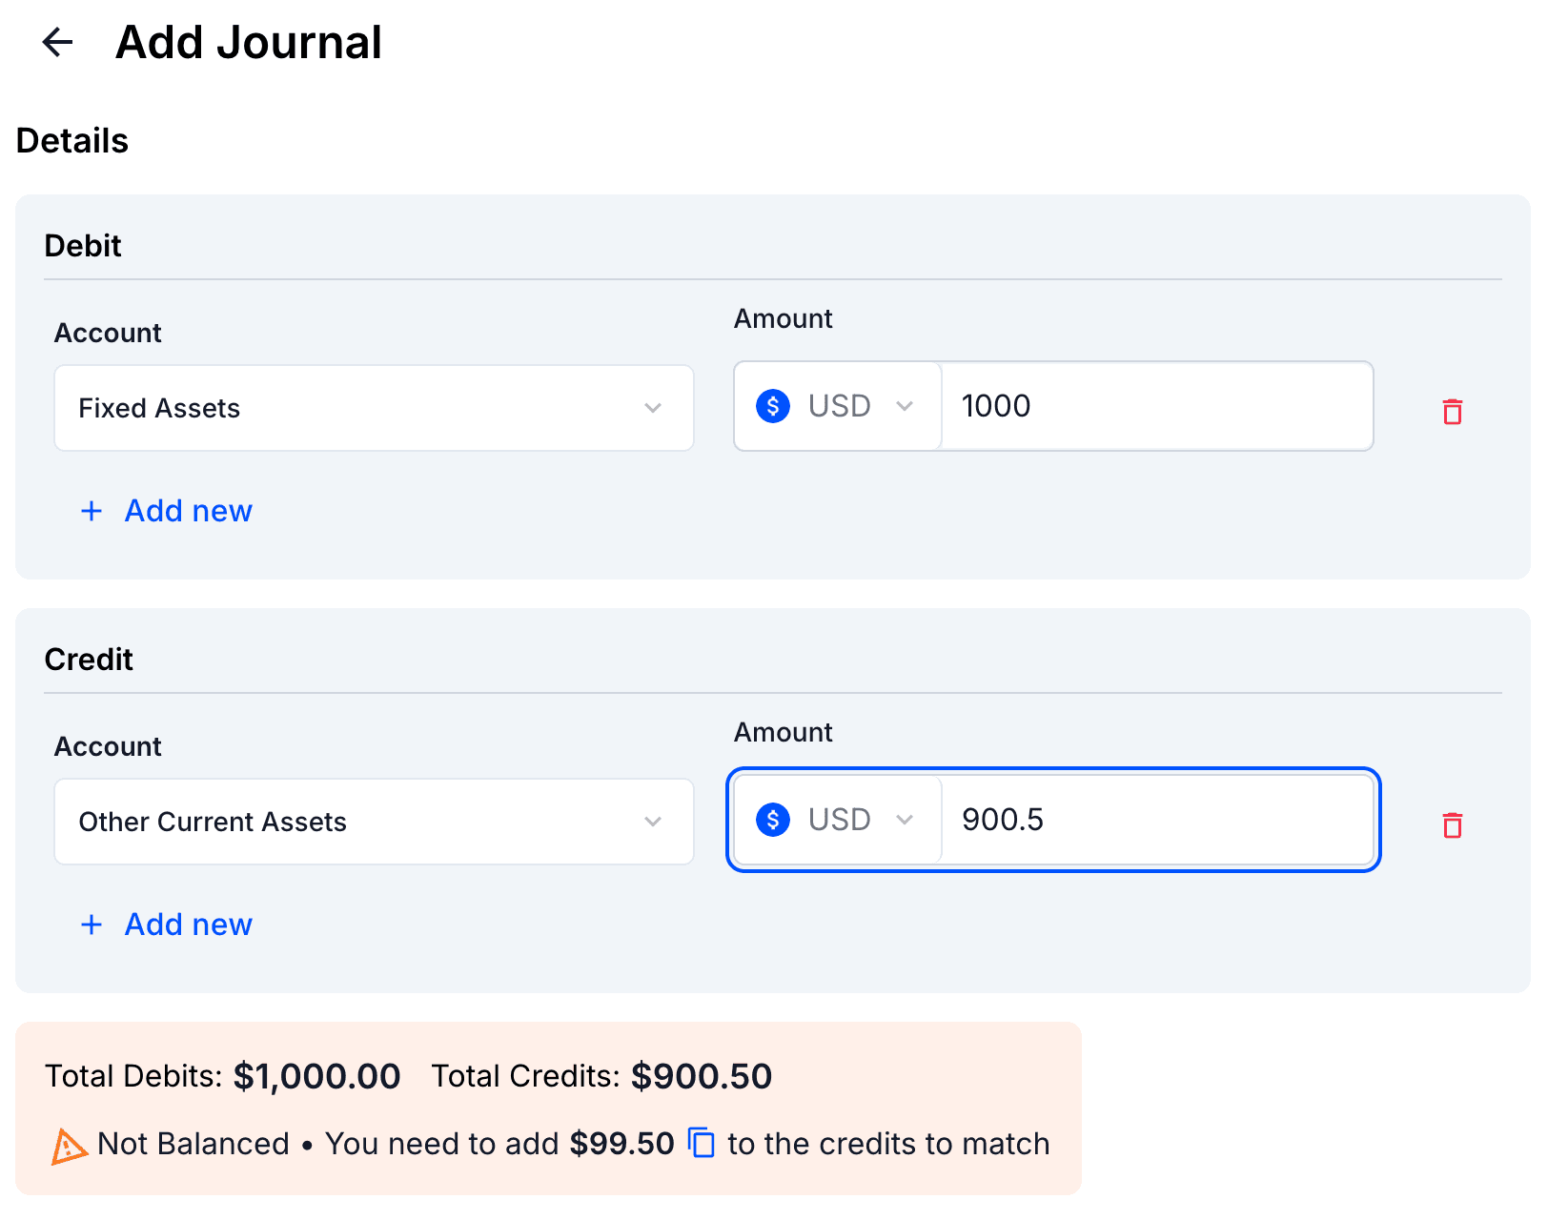
Task: Click the Total Credits $900.50 value
Action: tap(703, 1076)
